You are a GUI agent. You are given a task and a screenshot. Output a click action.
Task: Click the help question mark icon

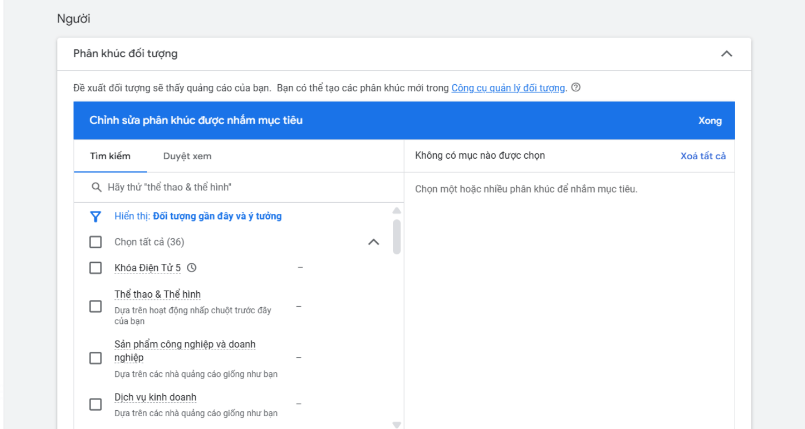pos(575,88)
